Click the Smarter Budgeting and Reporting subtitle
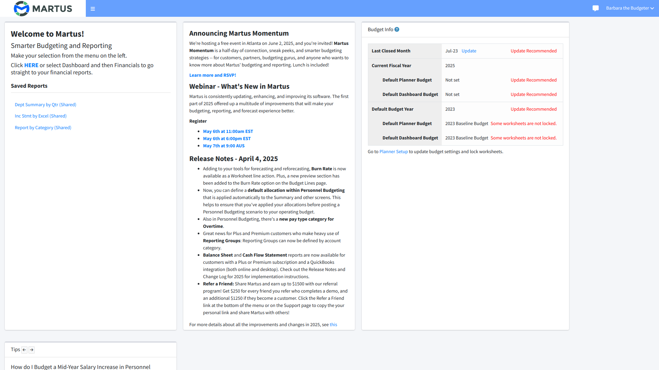 point(61,46)
